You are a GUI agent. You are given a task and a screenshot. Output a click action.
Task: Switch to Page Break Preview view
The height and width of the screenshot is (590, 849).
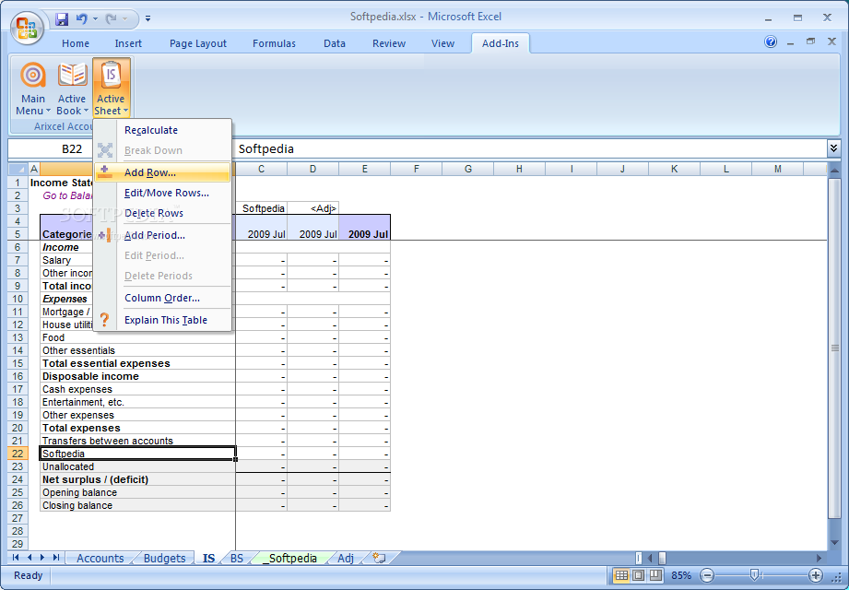655,575
